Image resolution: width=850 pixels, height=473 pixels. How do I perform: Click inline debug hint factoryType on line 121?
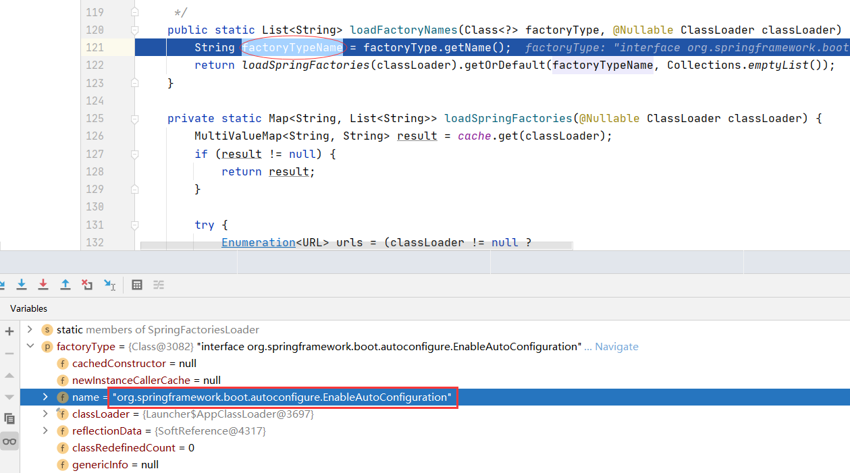click(x=687, y=47)
